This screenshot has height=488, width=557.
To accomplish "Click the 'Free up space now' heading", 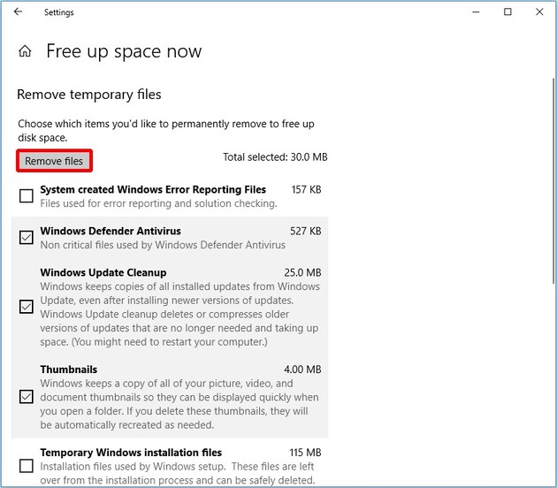I will coord(124,51).
